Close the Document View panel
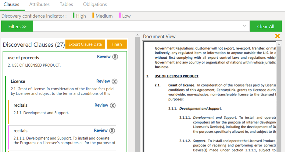The image size is (286, 152). (277, 36)
